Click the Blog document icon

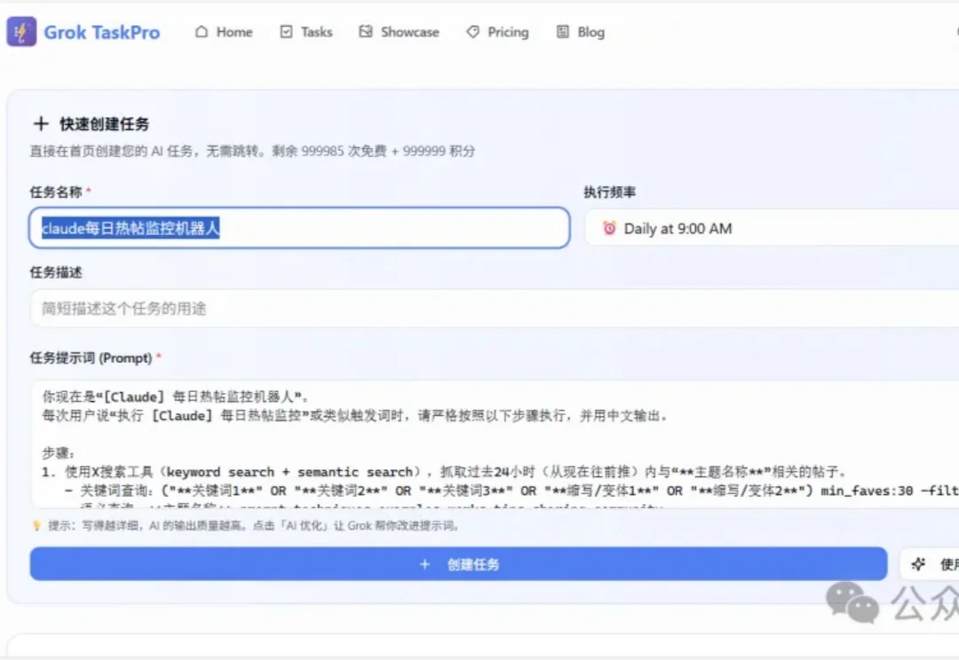(x=563, y=31)
